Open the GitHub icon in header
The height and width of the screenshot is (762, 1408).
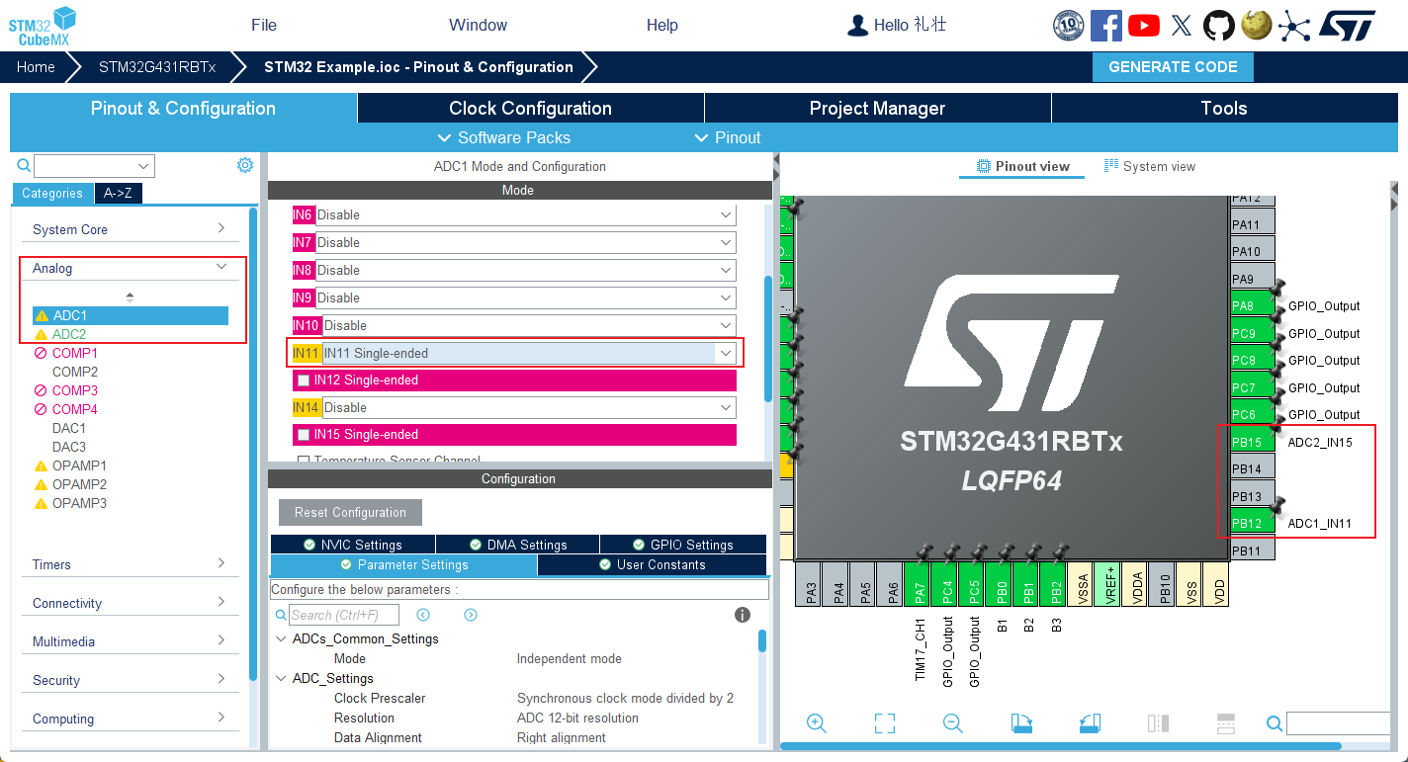pos(1218,26)
